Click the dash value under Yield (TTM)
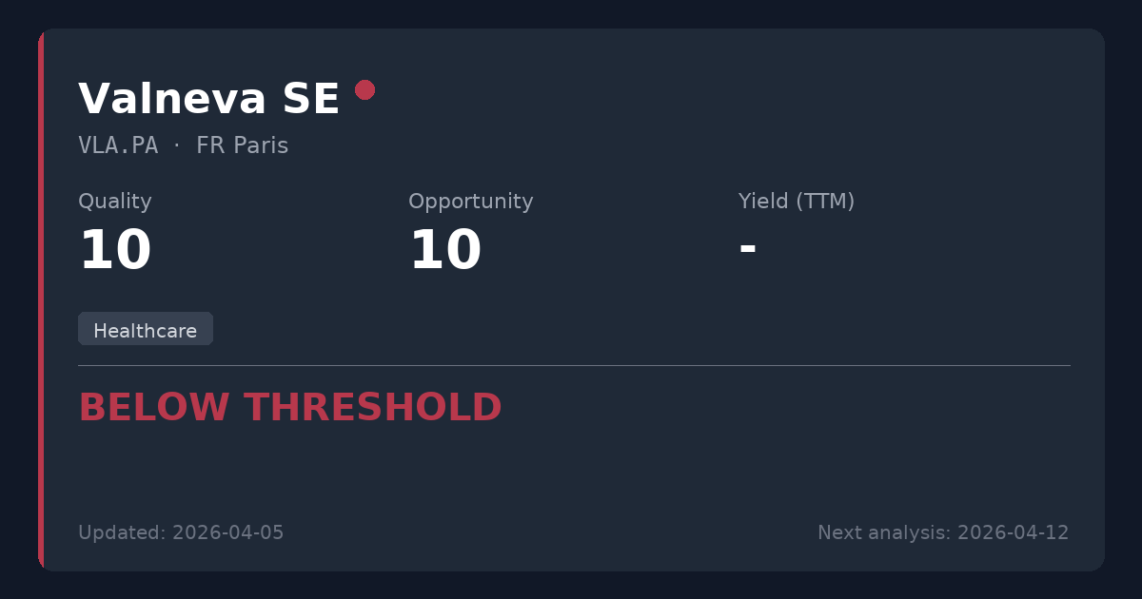Viewport: 1142px width, 599px height. [x=747, y=249]
